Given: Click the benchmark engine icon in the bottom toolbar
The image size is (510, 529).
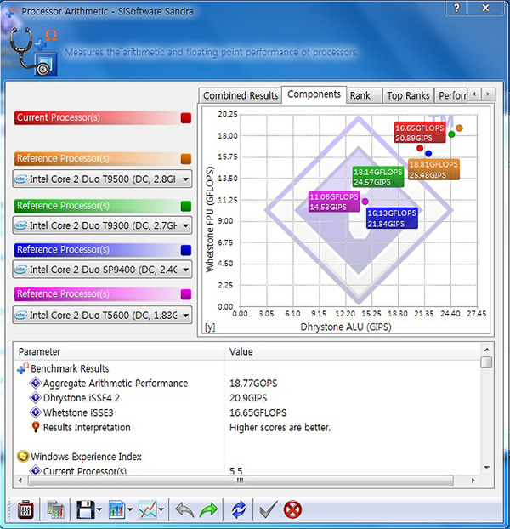Looking at the screenshot, I should 25,509.
